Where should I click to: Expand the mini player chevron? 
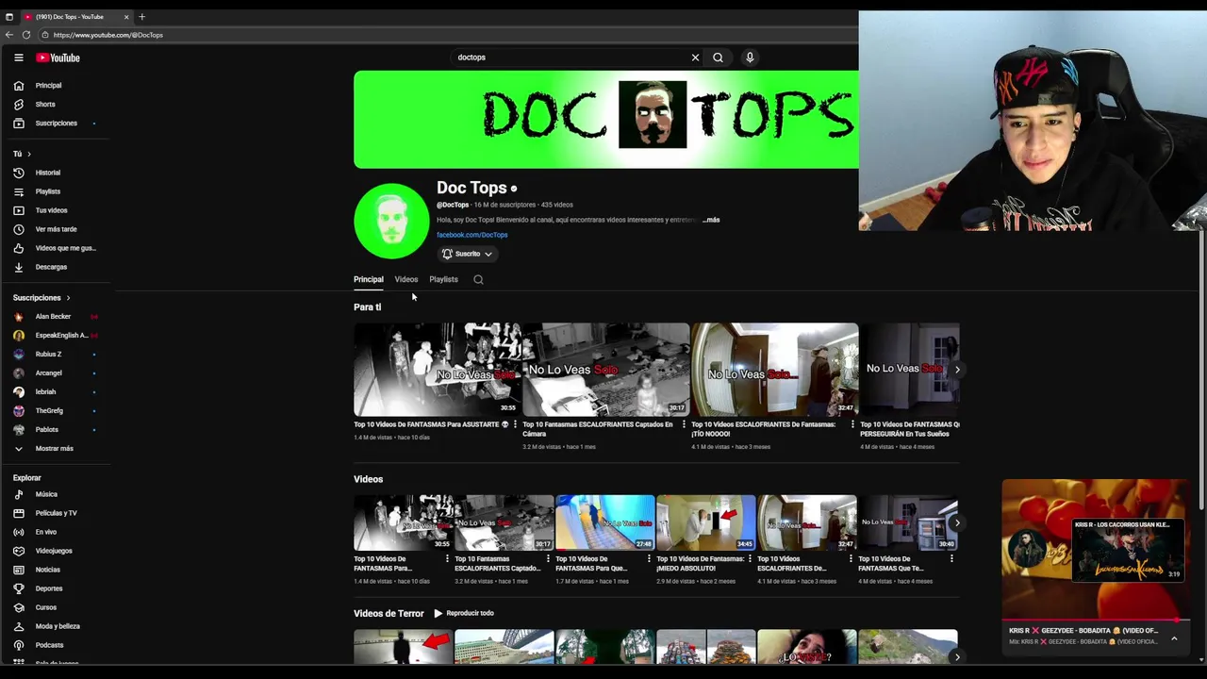coord(1174,638)
